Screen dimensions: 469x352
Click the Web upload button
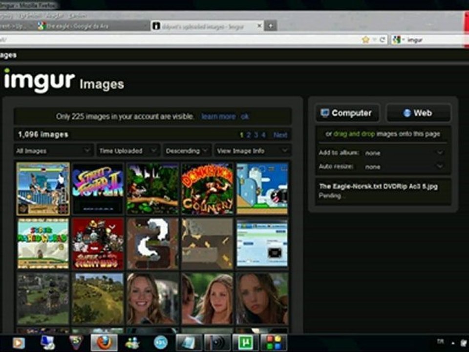tap(419, 113)
